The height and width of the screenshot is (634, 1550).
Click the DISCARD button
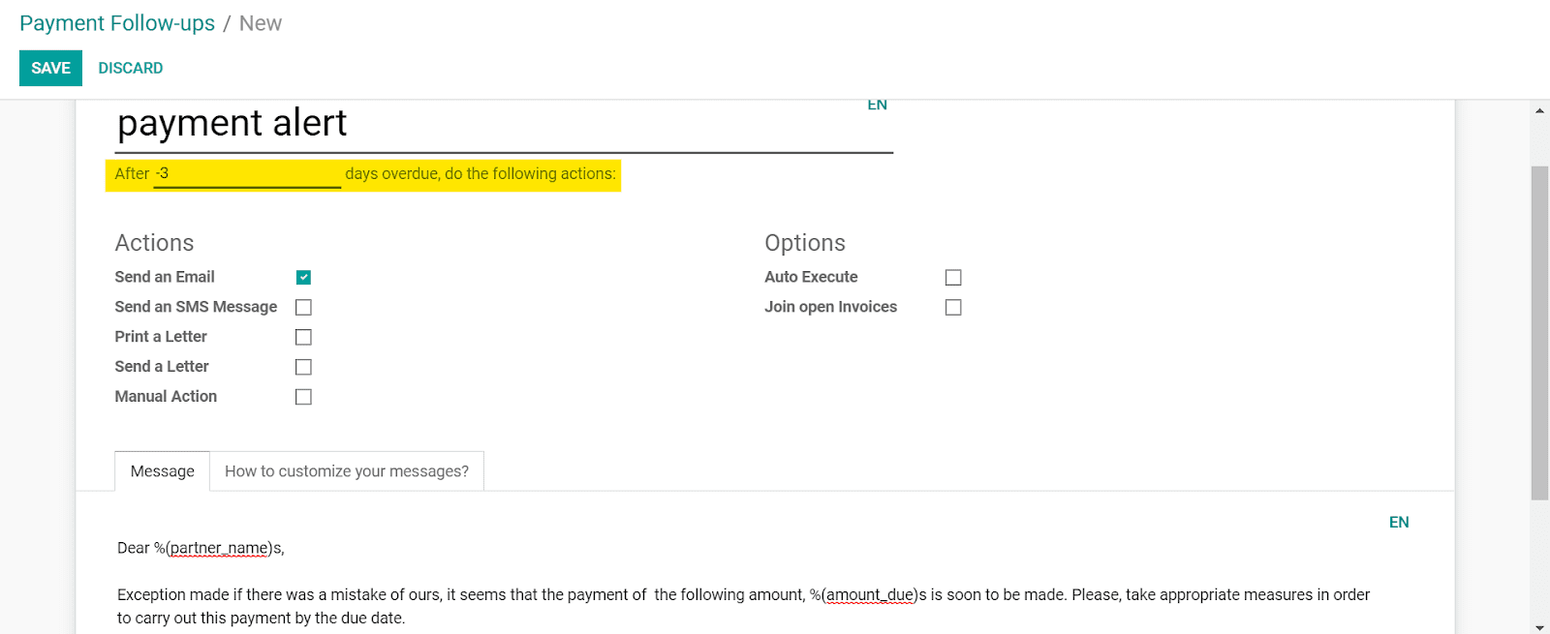[131, 68]
